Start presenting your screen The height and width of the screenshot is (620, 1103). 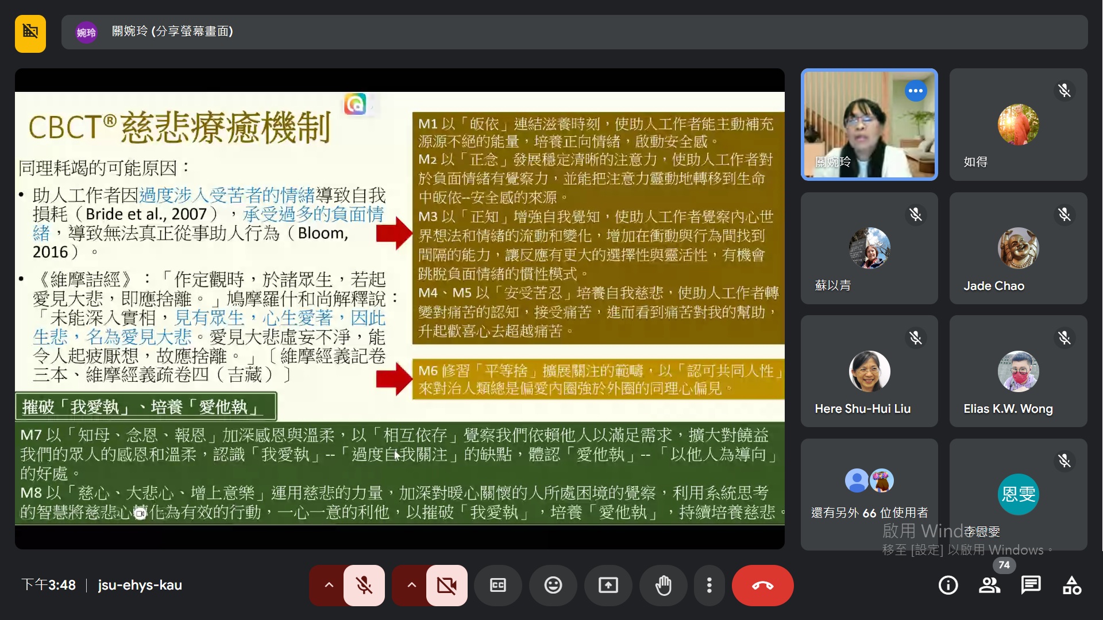pyautogui.click(x=608, y=586)
